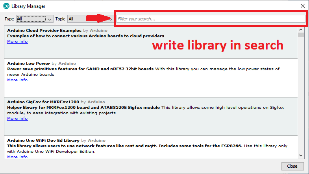Click the Arduino logo icon in title bar

[x=6, y=6]
